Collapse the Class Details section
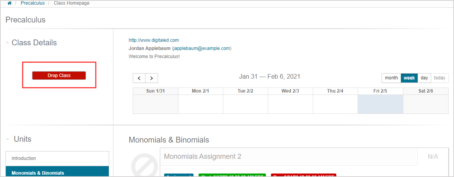Viewport: 454px width, 177px height. point(7,43)
